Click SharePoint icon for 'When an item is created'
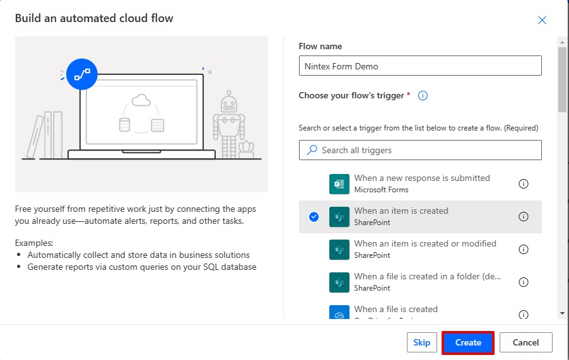Viewport: 569px width, 360px height. 339,217
